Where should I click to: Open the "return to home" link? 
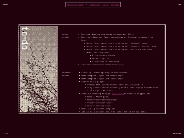click(x=75, y=5)
